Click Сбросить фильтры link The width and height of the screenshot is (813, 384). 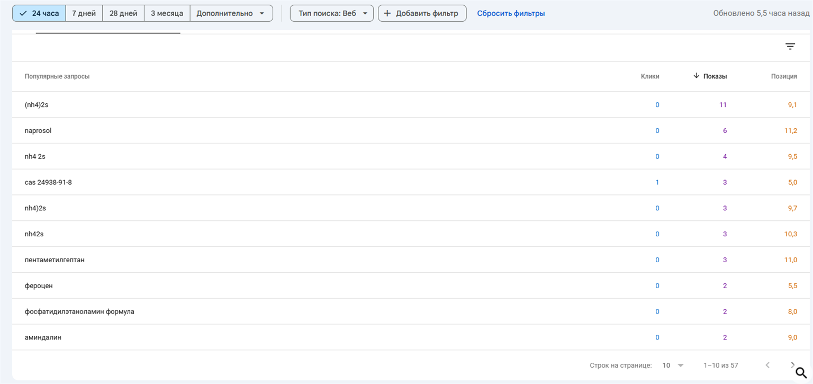[x=511, y=13]
